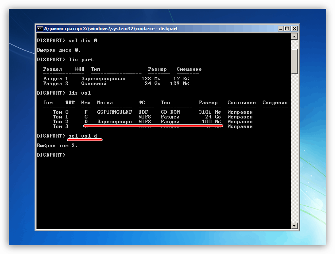
Task: Click the '17 Кб' offset value
Action: [181, 79]
